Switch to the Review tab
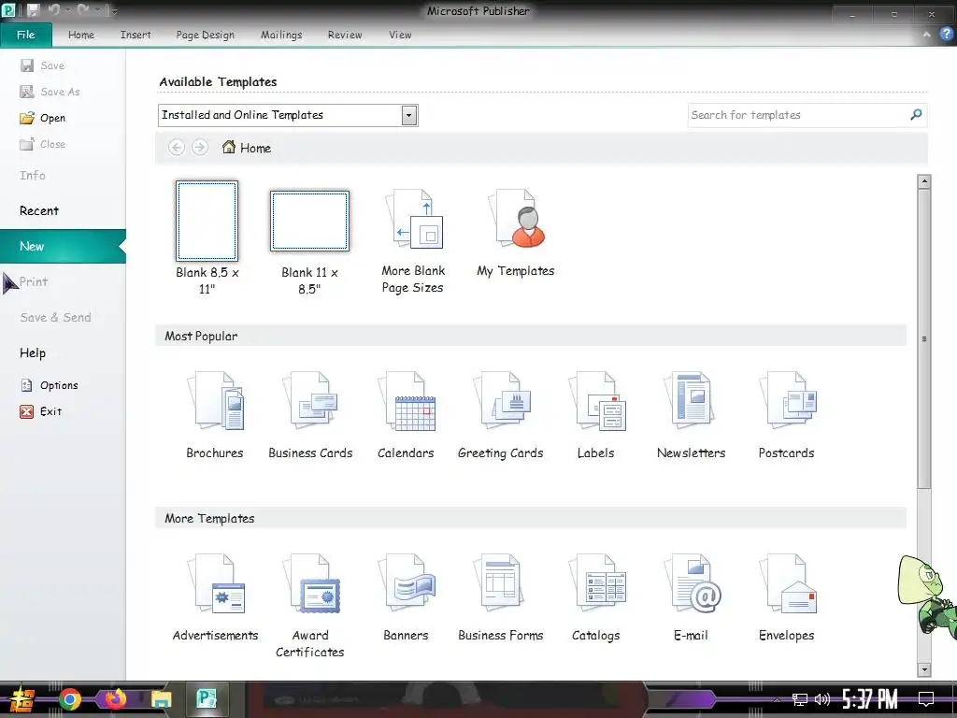Image resolution: width=957 pixels, height=718 pixels. tap(345, 35)
